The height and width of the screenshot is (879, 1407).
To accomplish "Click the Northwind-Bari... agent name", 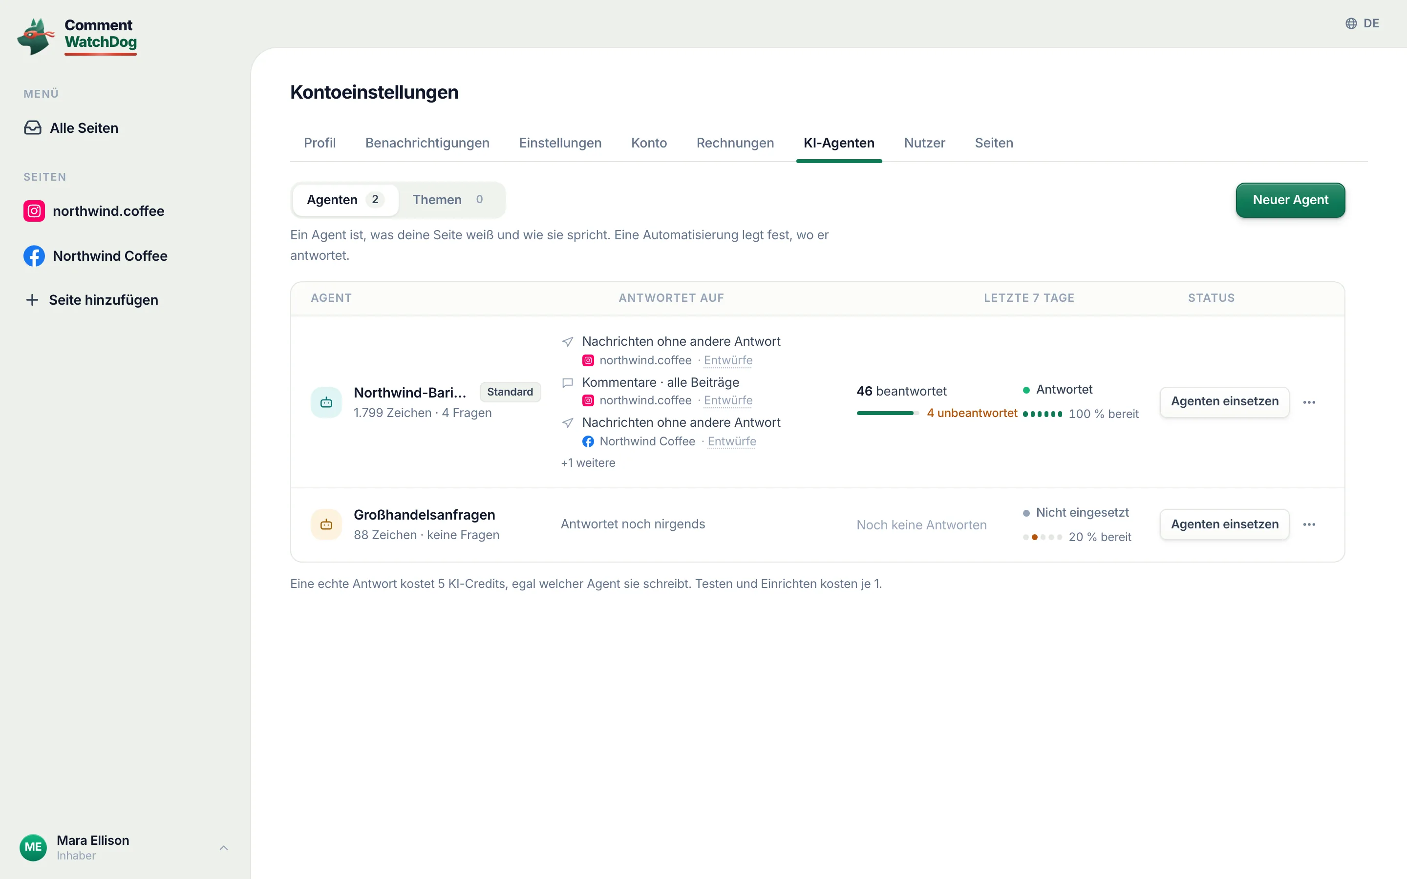I will 410,393.
